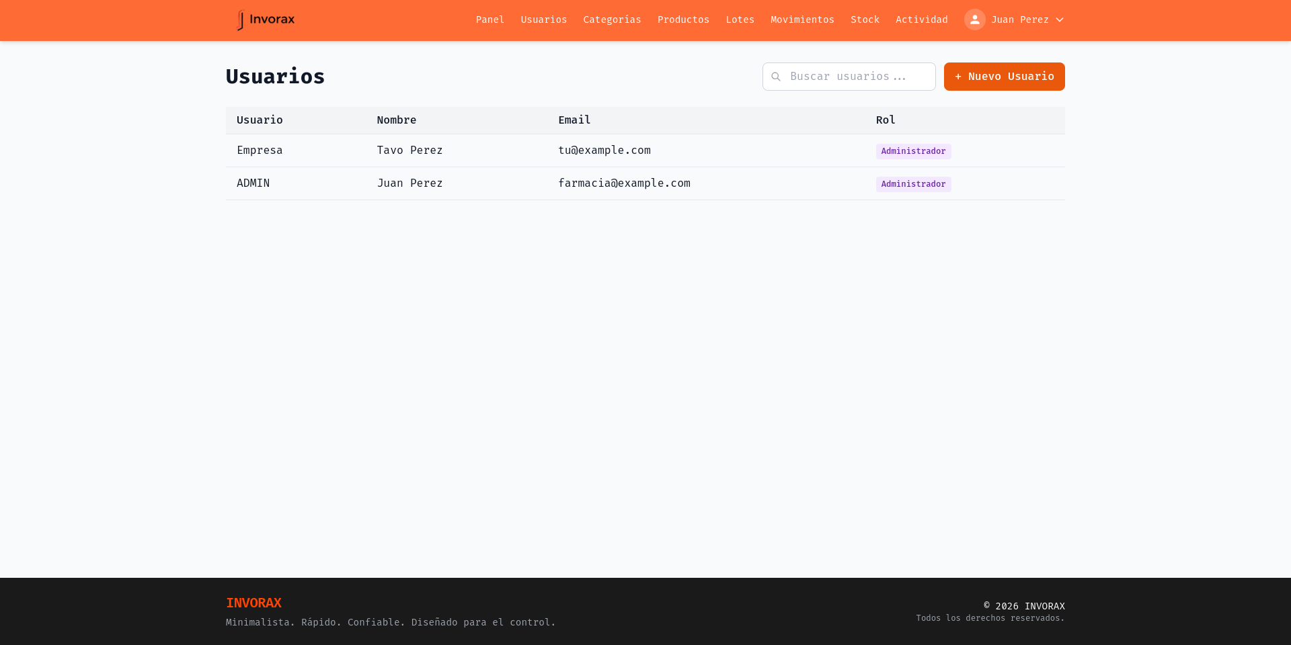Show the Actividad log
1291x645 pixels.
pos(921,19)
